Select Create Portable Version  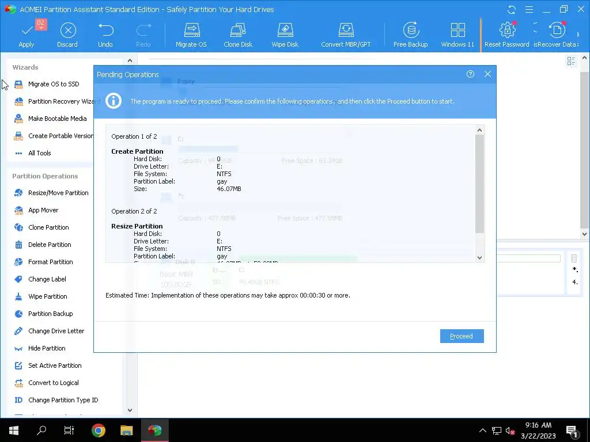click(x=53, y=136)
